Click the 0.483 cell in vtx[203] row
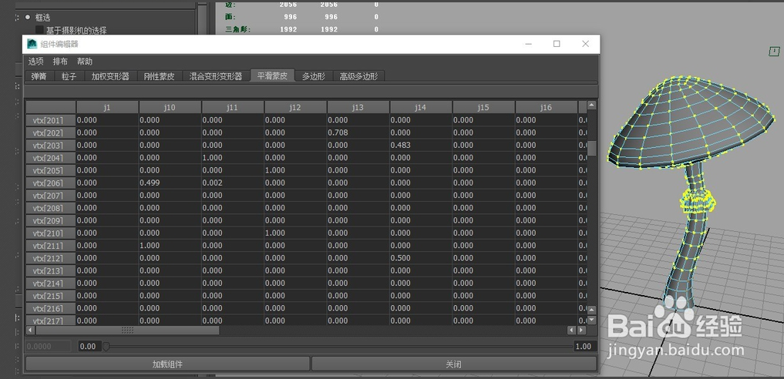 pyautogui.click(x=420, y=145)
